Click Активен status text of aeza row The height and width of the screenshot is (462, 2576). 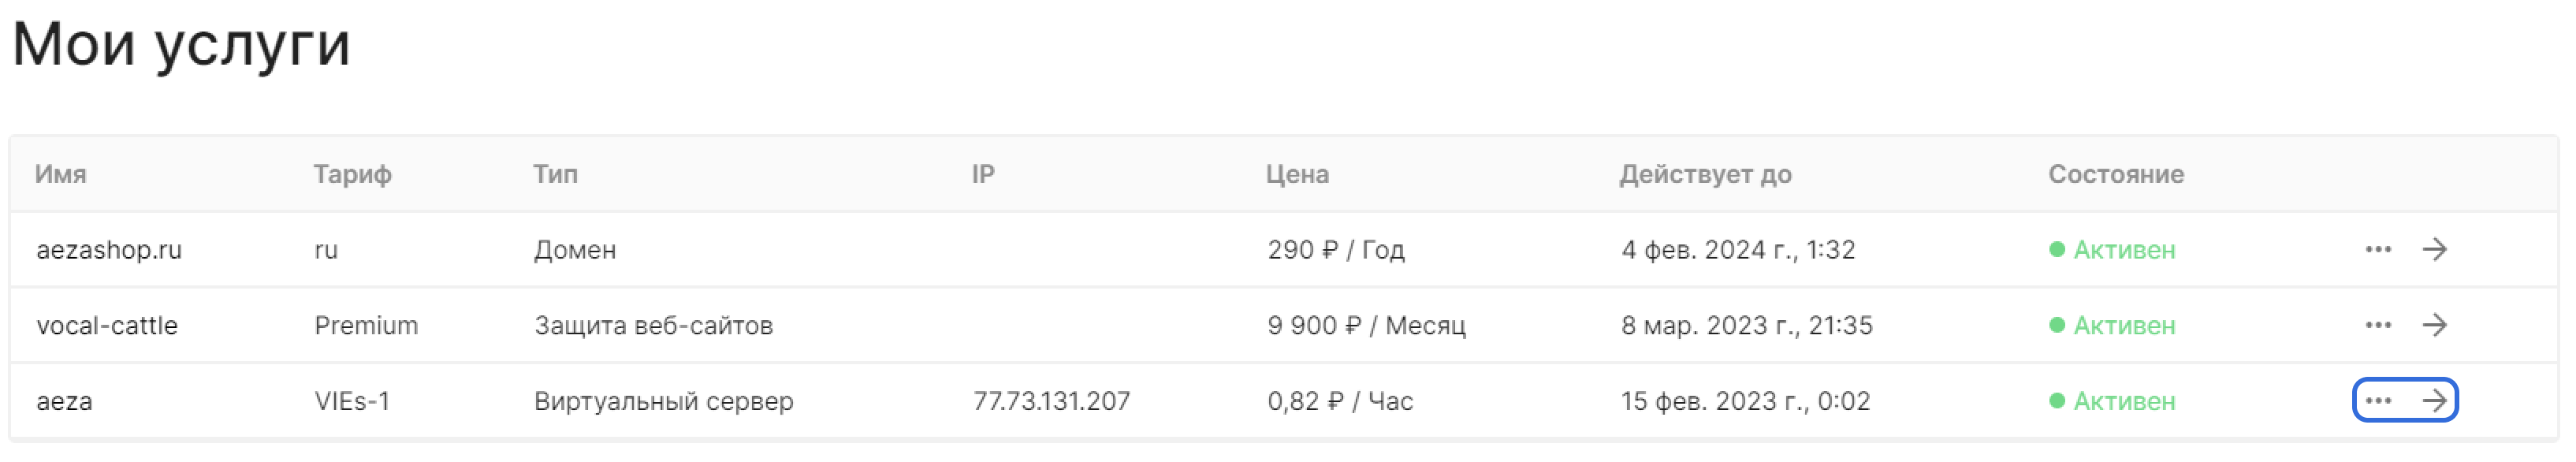pyautogui.click(x=2123, y=401)
